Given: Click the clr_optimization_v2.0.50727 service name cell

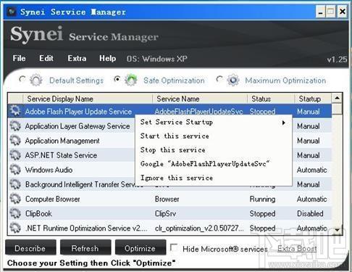Looking at the screenshot, I should (x=199, y=228).
